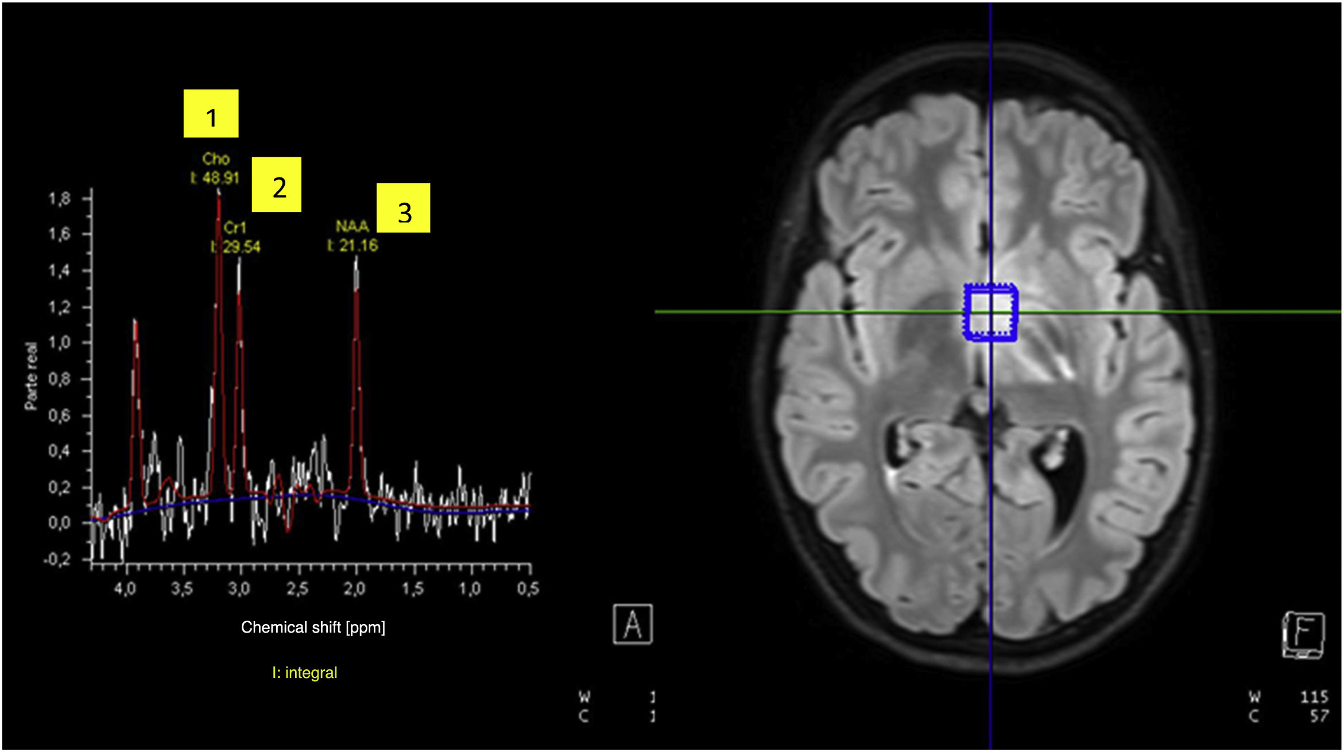The image size is (1344, 752).
Task: Click the I: integral legend text
Action: [304, 673]
